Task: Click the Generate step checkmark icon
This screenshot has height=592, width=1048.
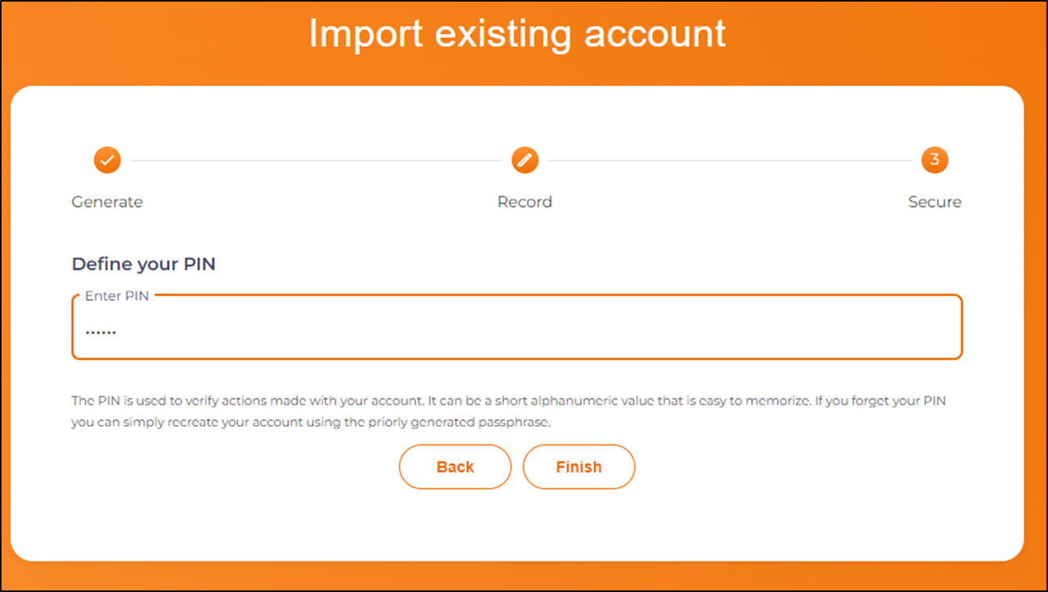Action: coord(108,160)
